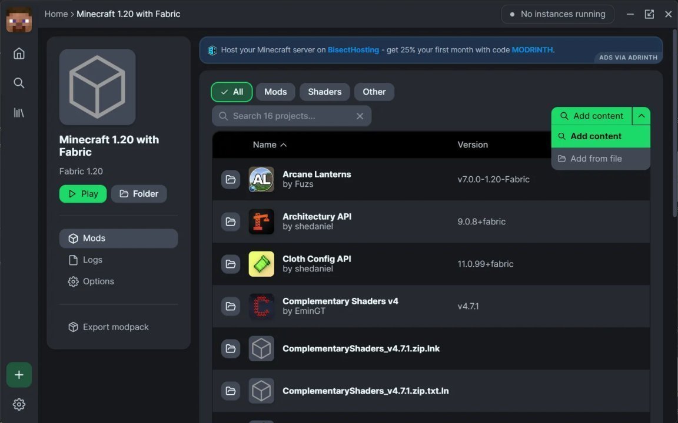Screen dimensions: 678x423
Task: Click the Architectury API mod icon
Action: tap(261, 221)
